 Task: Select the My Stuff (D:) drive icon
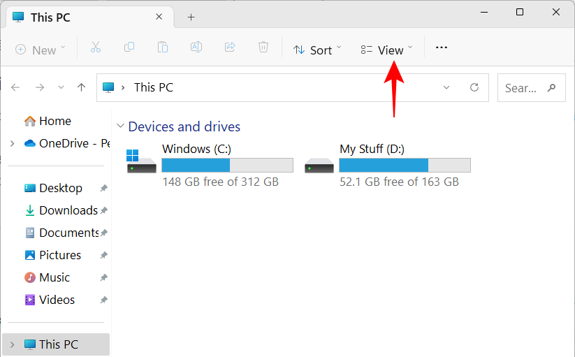(x=319, y=165)
